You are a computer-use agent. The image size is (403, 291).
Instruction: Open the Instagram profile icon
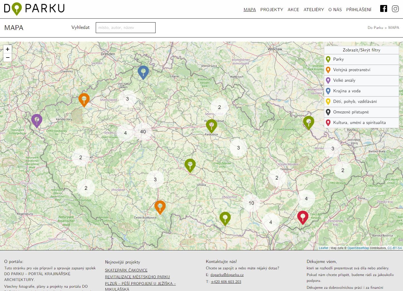click(395, 9)
